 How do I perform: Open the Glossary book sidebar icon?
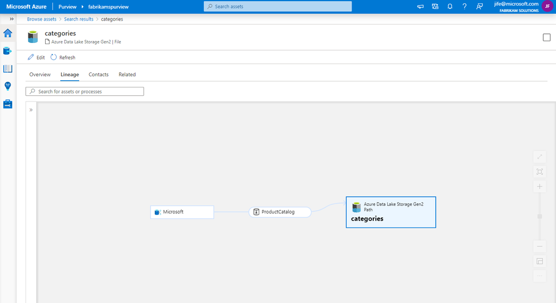click(x=8, y=69)
